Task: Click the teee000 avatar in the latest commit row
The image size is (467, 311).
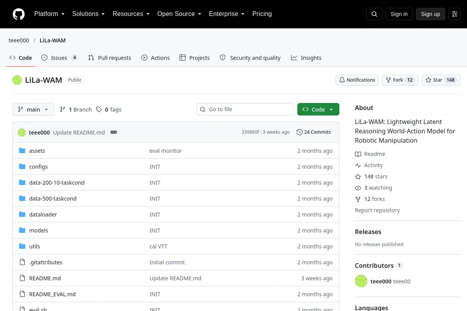Action: click(22, 132)
